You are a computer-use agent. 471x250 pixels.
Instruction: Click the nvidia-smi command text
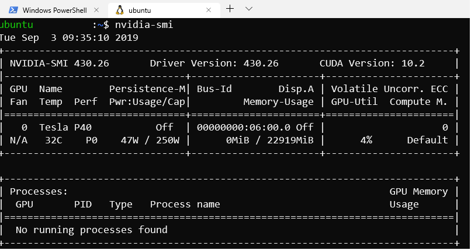tap(144, 24)
